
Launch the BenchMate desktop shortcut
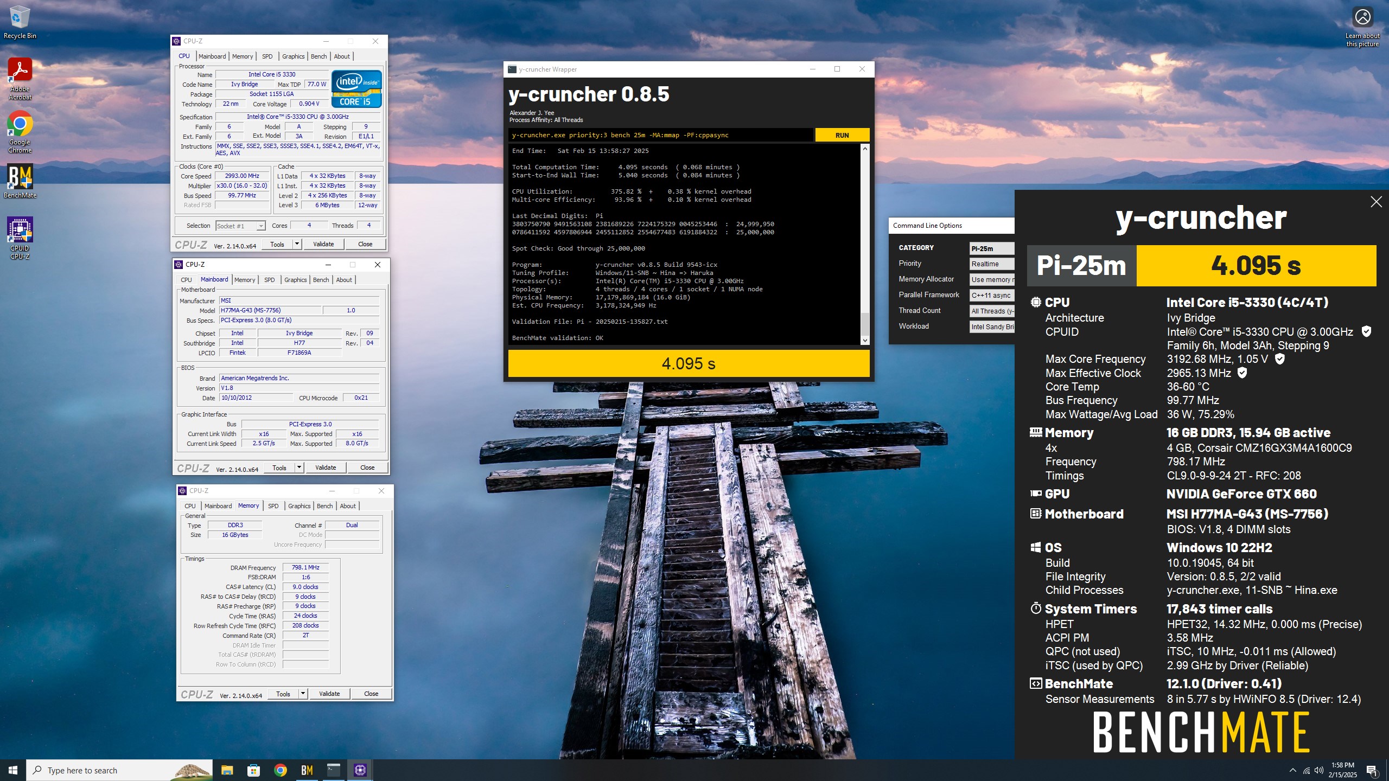point(20,181)
